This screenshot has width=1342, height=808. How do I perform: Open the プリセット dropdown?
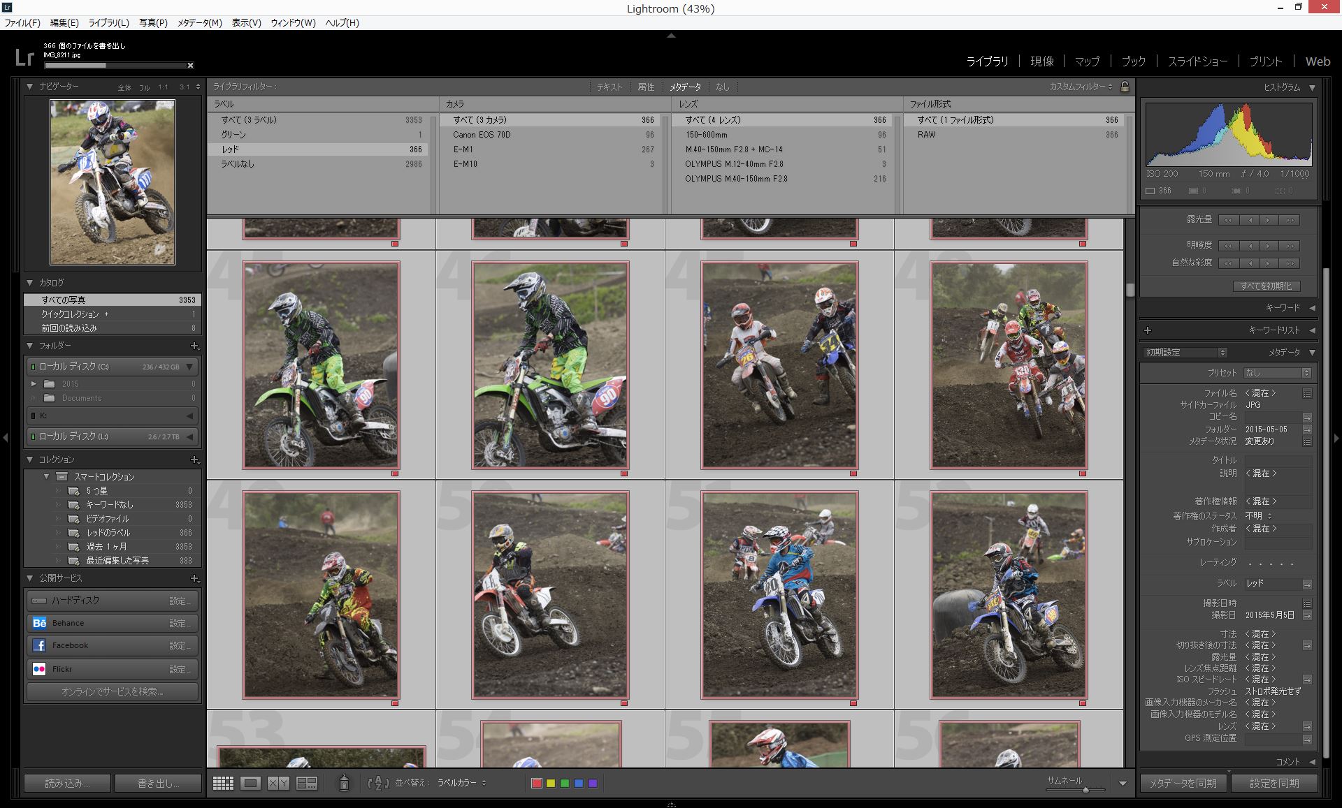coord(1277,373)
